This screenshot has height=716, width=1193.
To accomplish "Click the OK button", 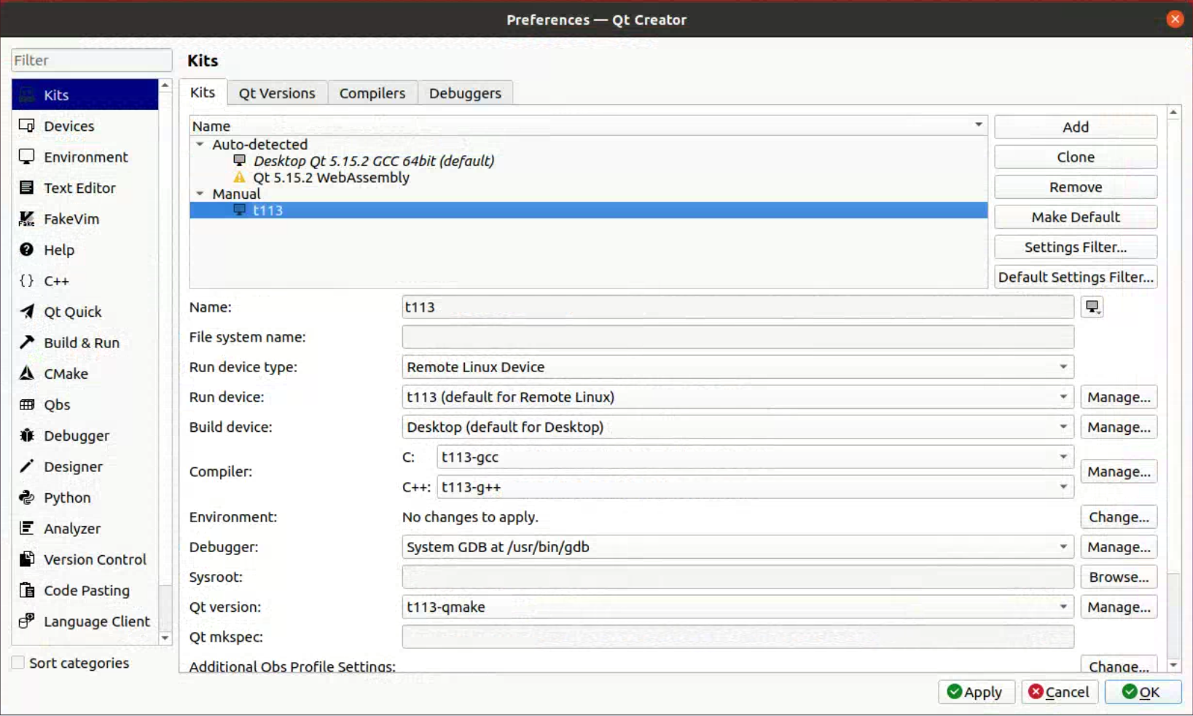I will coord(1143,691).
